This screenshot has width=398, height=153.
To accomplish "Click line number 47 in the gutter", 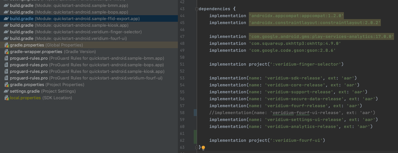I will (182, 37).
